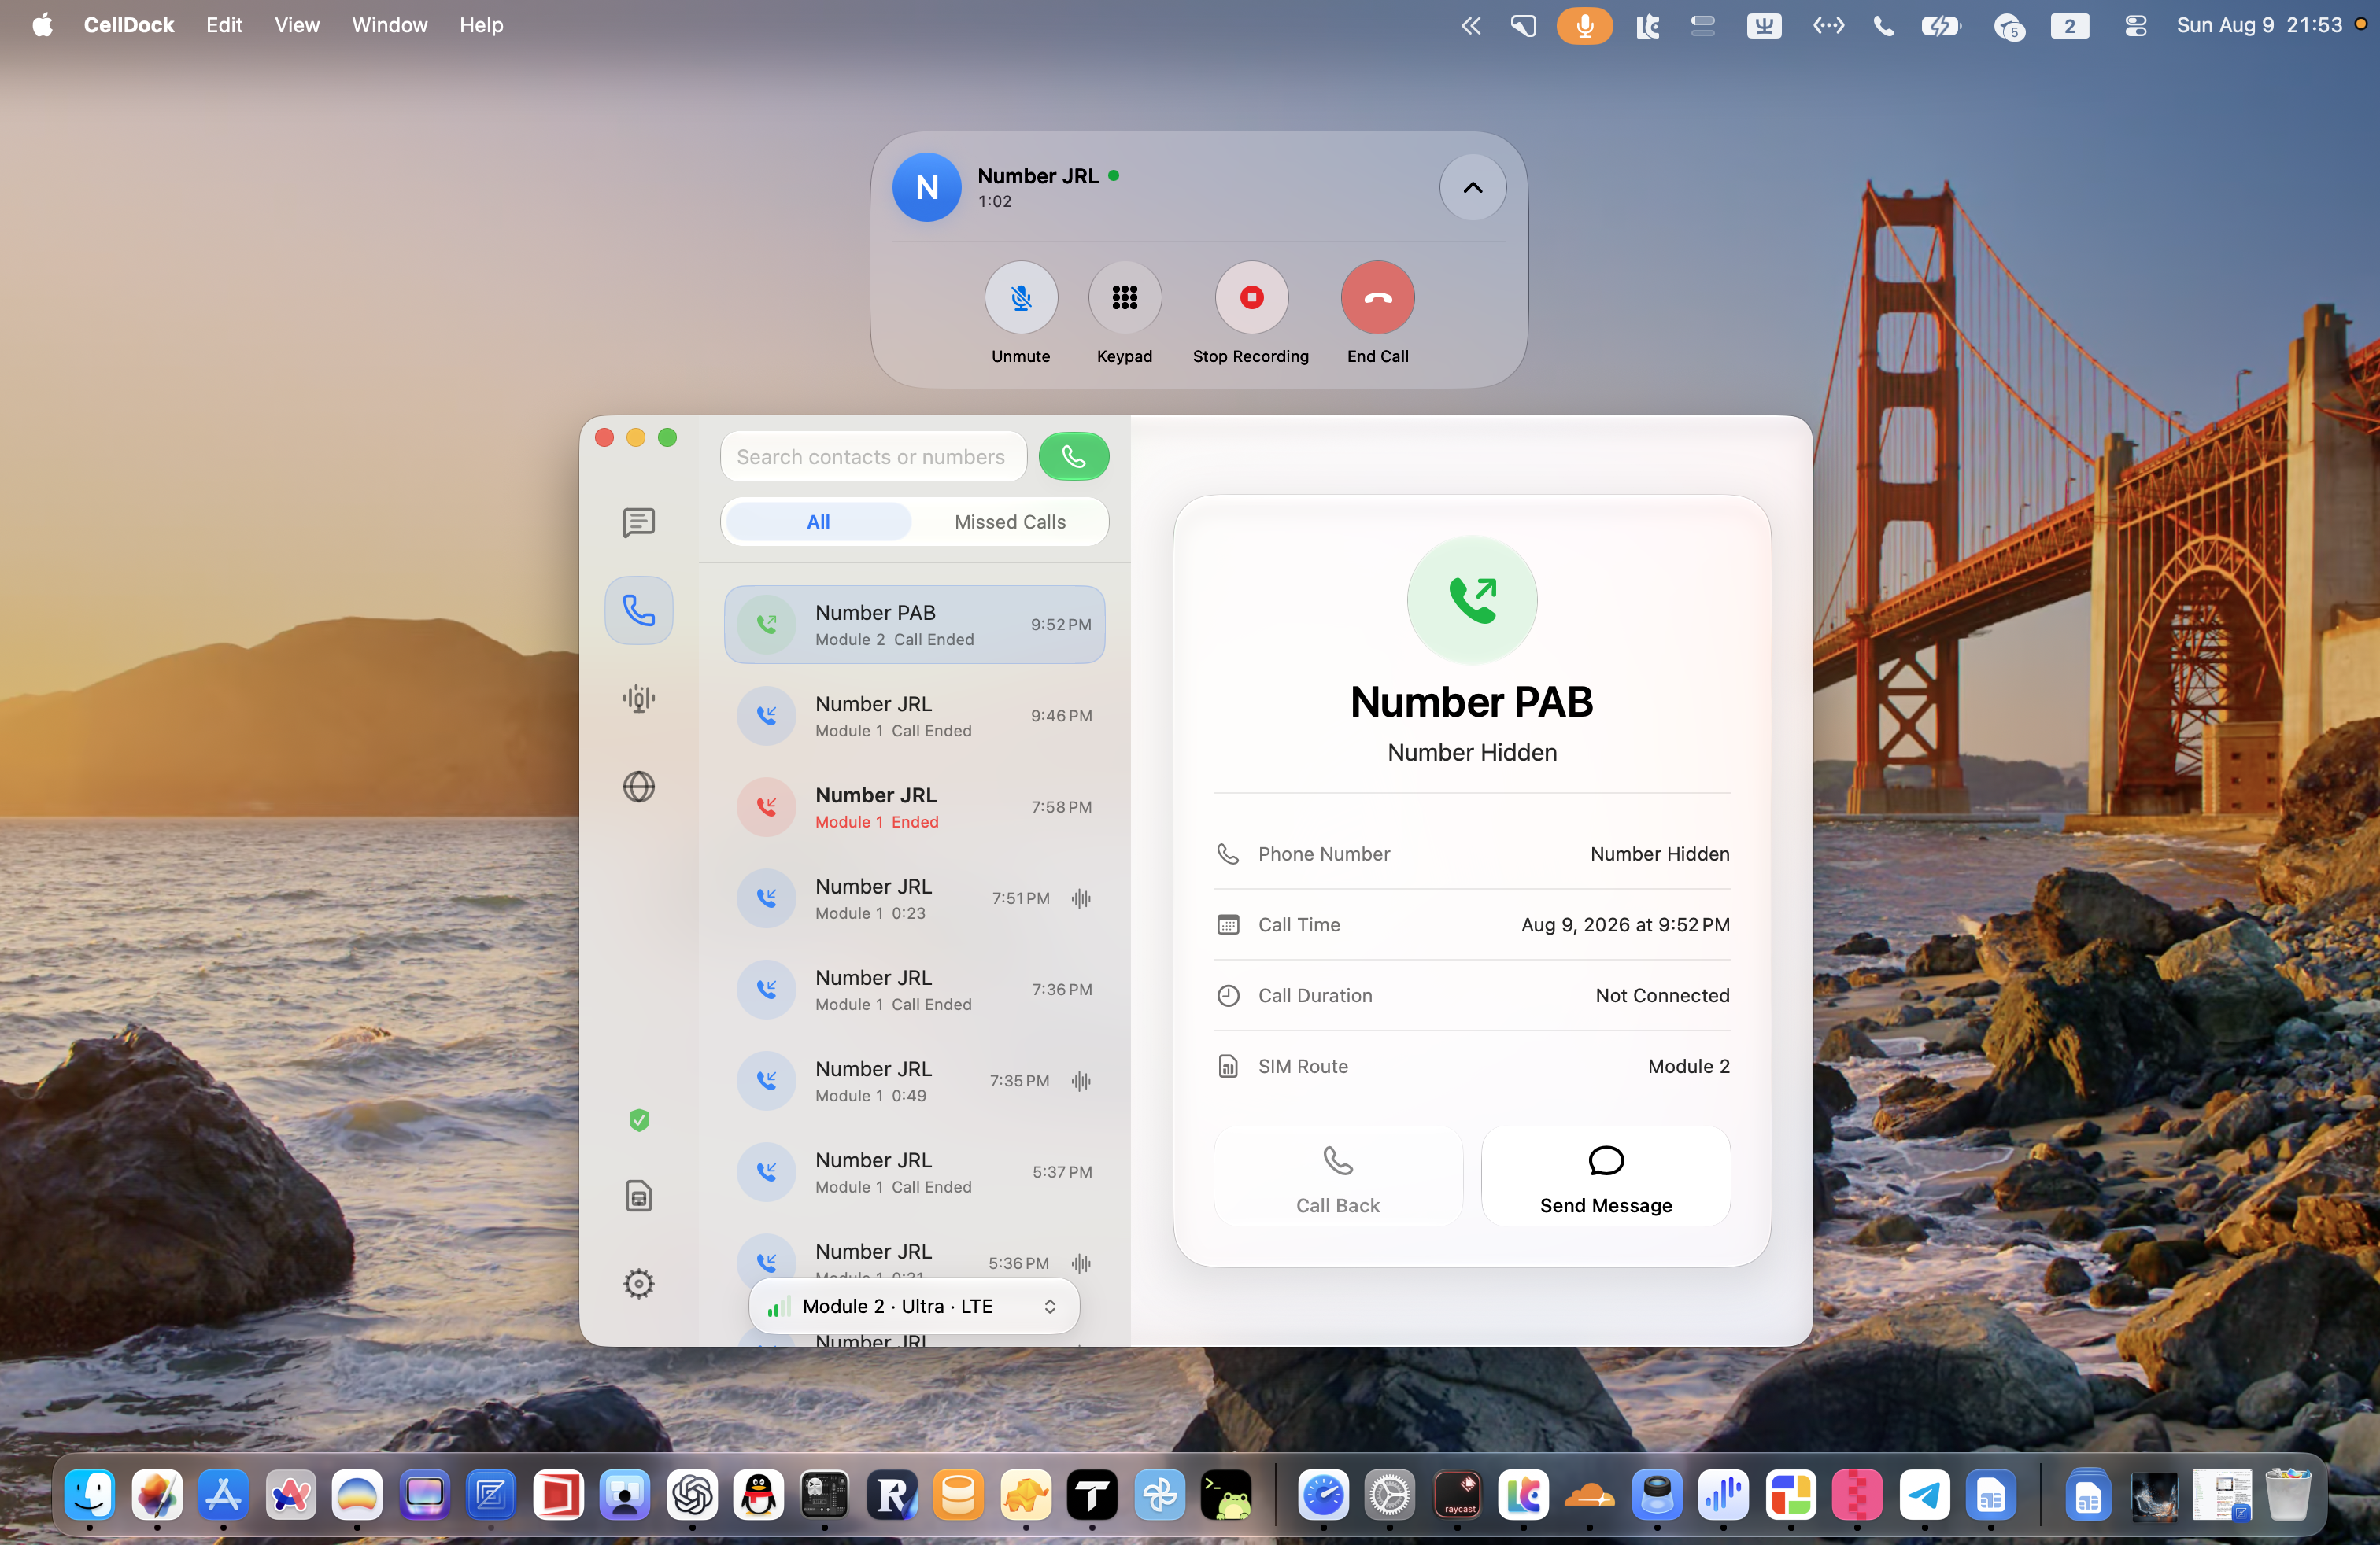The image size is (2380, 1545).
Task: Open Control Center in menu bar
Action: 2135,25
